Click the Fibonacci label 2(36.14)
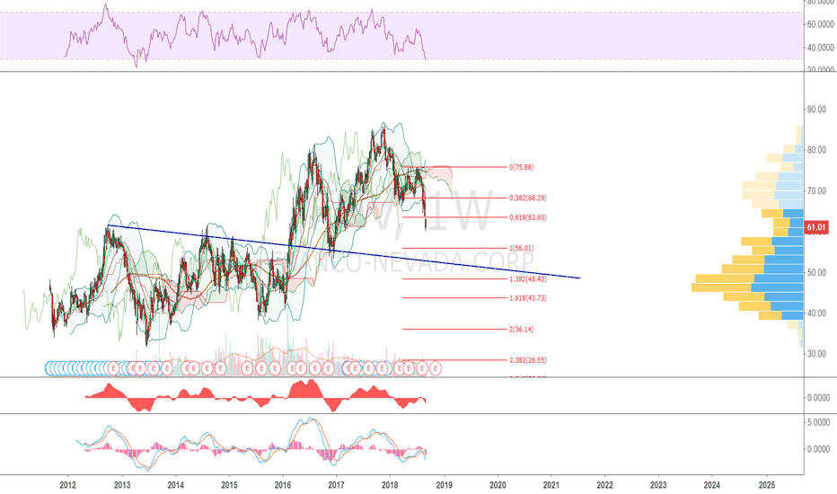Image resolution: width=837 pixels, height=494 pixels. click(521, 330)
